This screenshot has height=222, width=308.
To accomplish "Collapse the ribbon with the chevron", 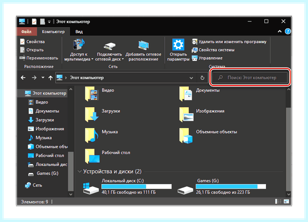I will (280, 31).
